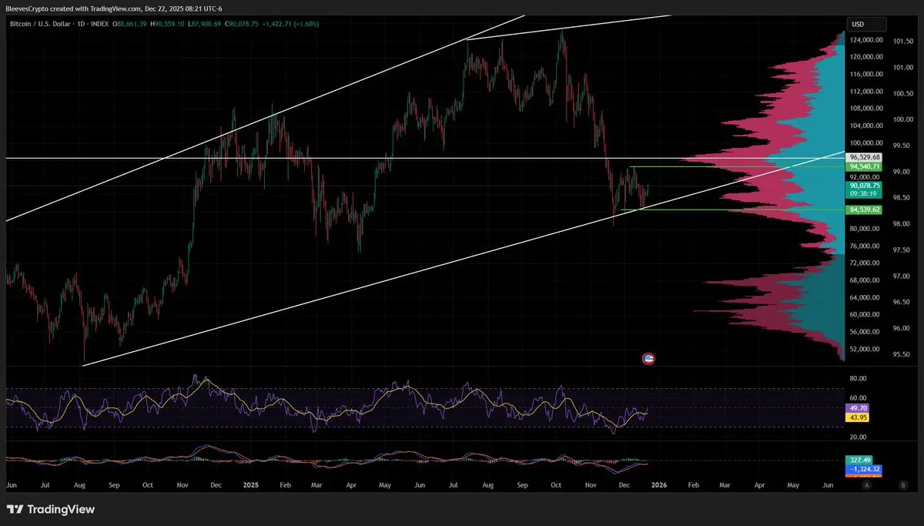Click the MACD value label -1,324.32
Image resolution: width=924 pixels, height=526 pixels.
coord(863,468)
